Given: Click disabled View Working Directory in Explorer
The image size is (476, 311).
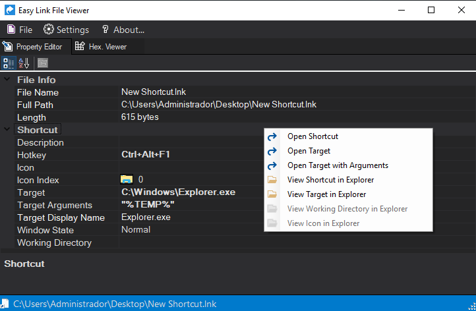Looking at the screenshot, I should pos(347,209).
